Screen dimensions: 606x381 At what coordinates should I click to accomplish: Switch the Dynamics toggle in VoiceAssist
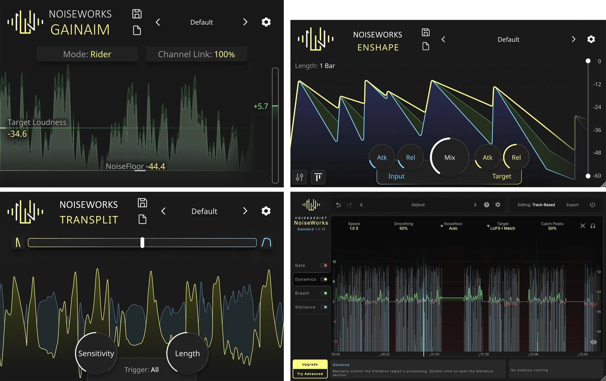[x=324, y=279]
